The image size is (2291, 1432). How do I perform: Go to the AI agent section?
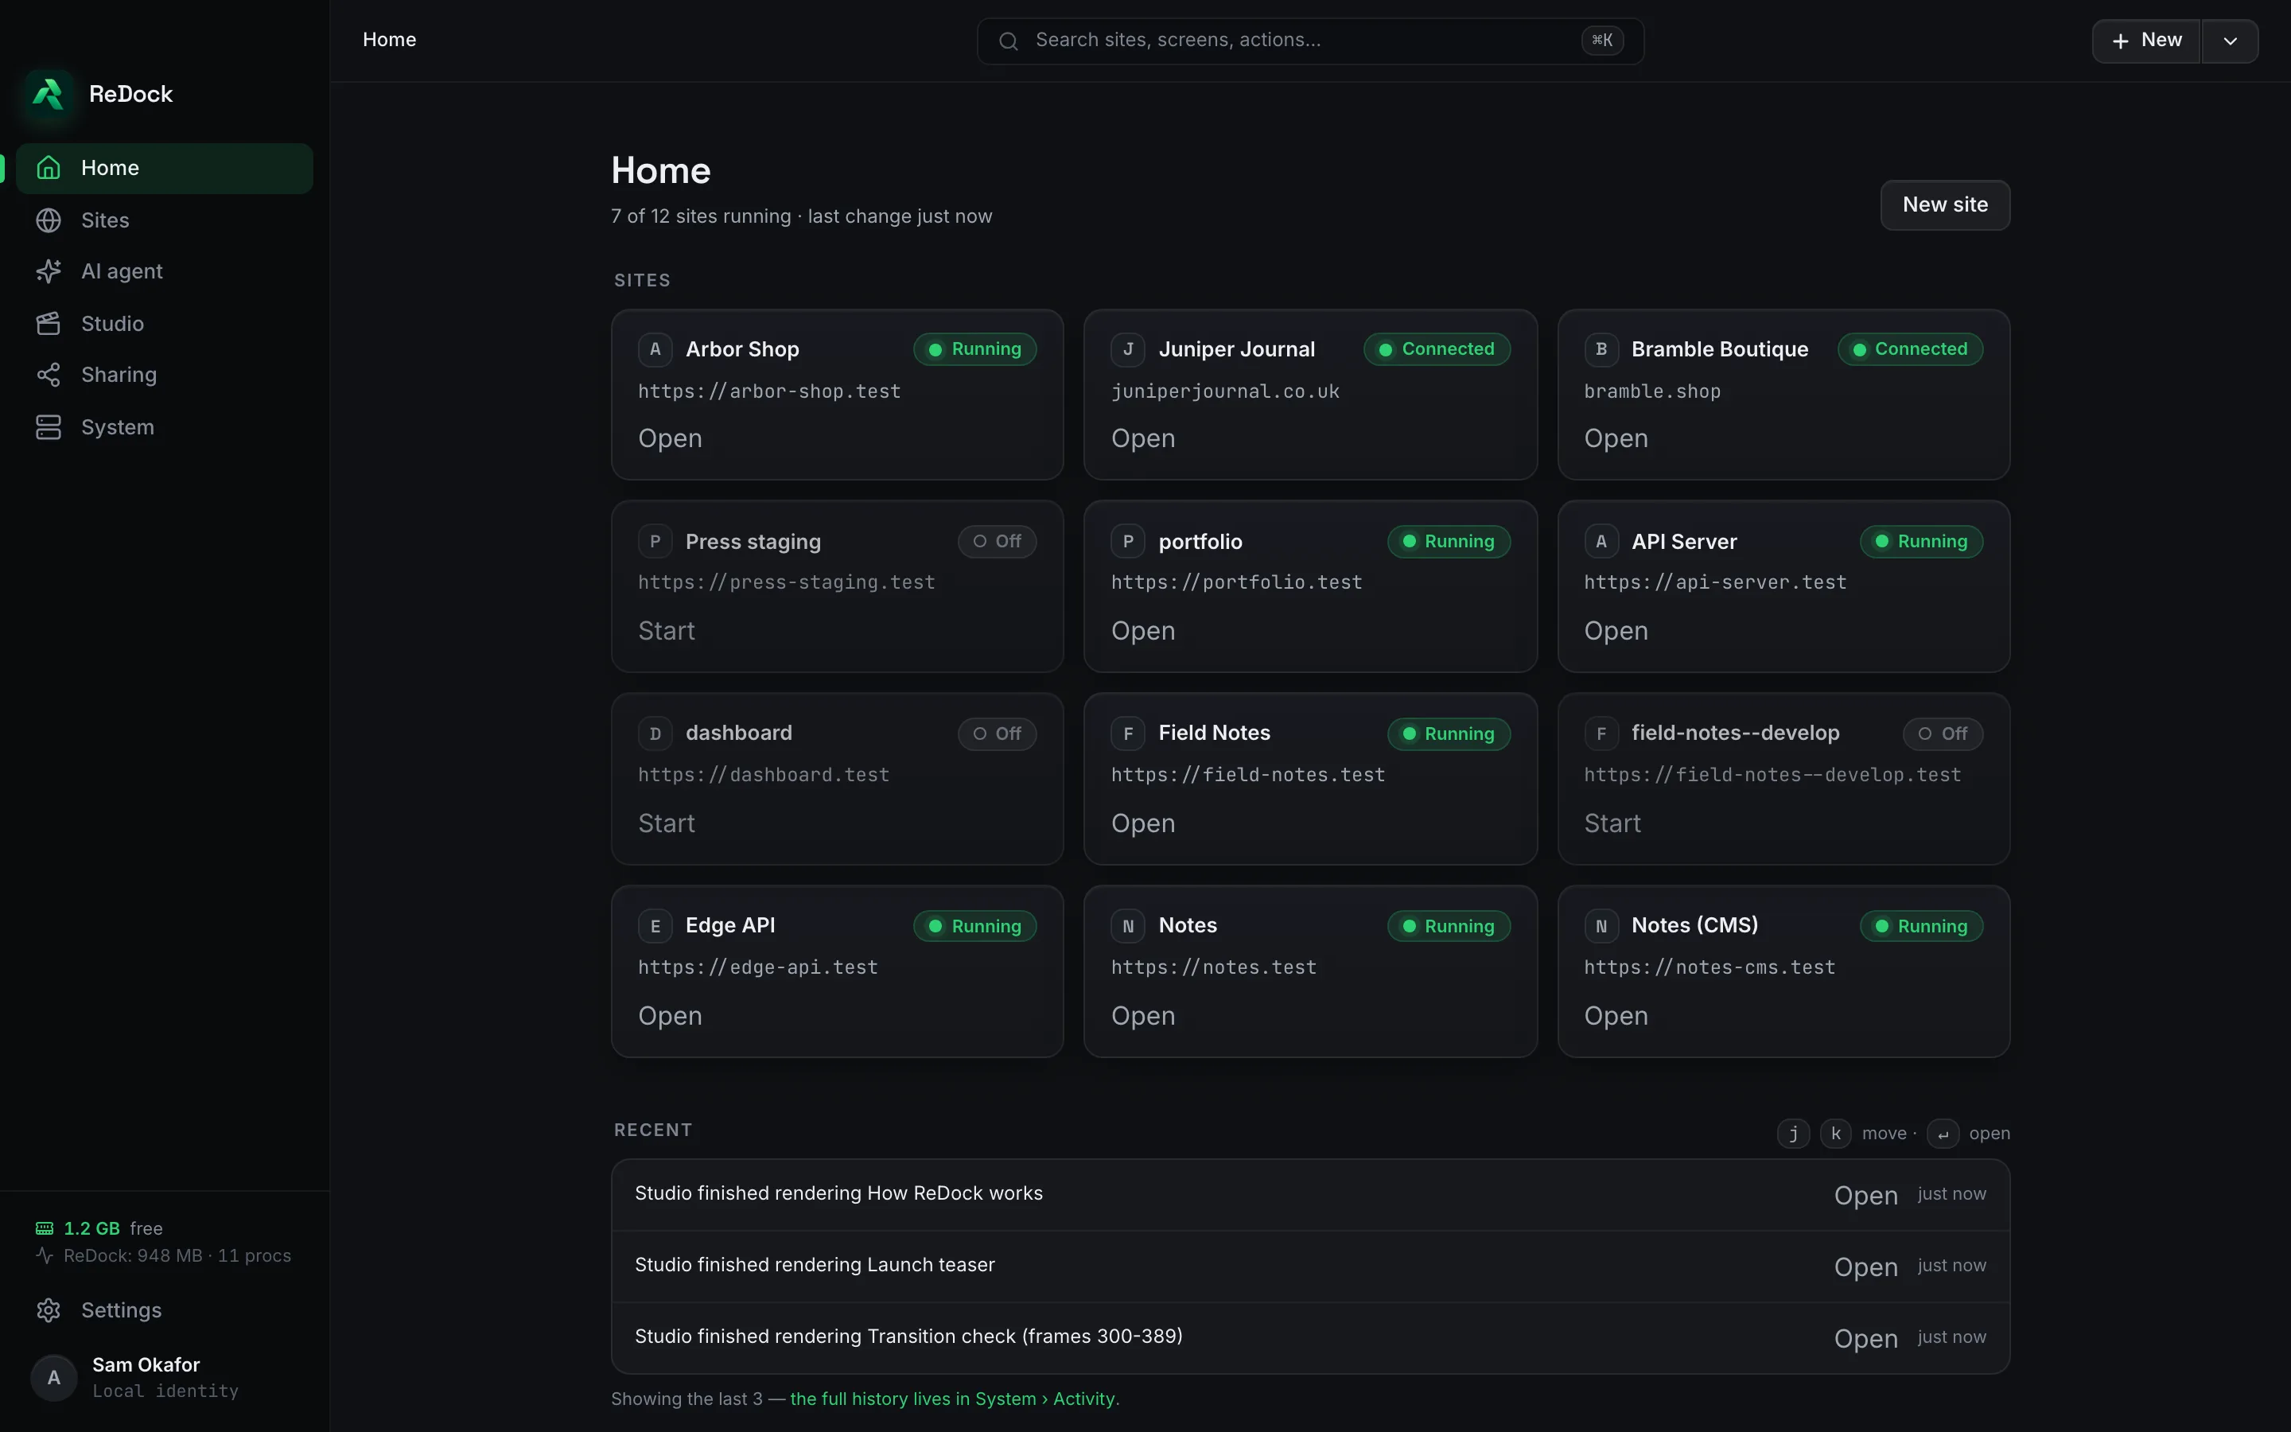(x=164, y=272)
